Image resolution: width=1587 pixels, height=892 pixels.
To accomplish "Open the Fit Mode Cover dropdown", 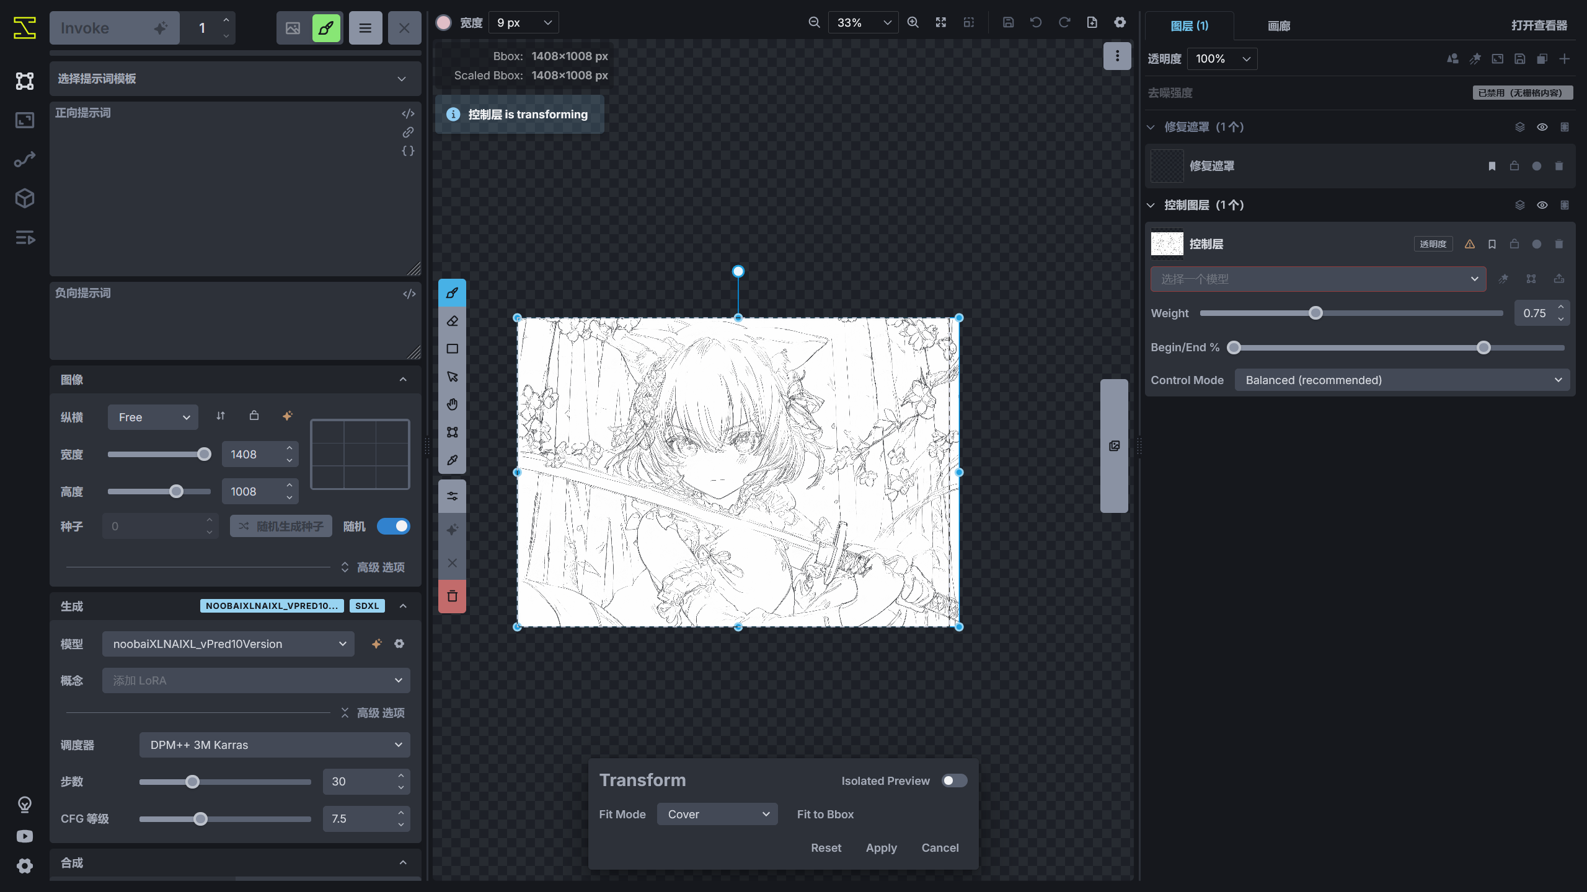I will 717,814.
